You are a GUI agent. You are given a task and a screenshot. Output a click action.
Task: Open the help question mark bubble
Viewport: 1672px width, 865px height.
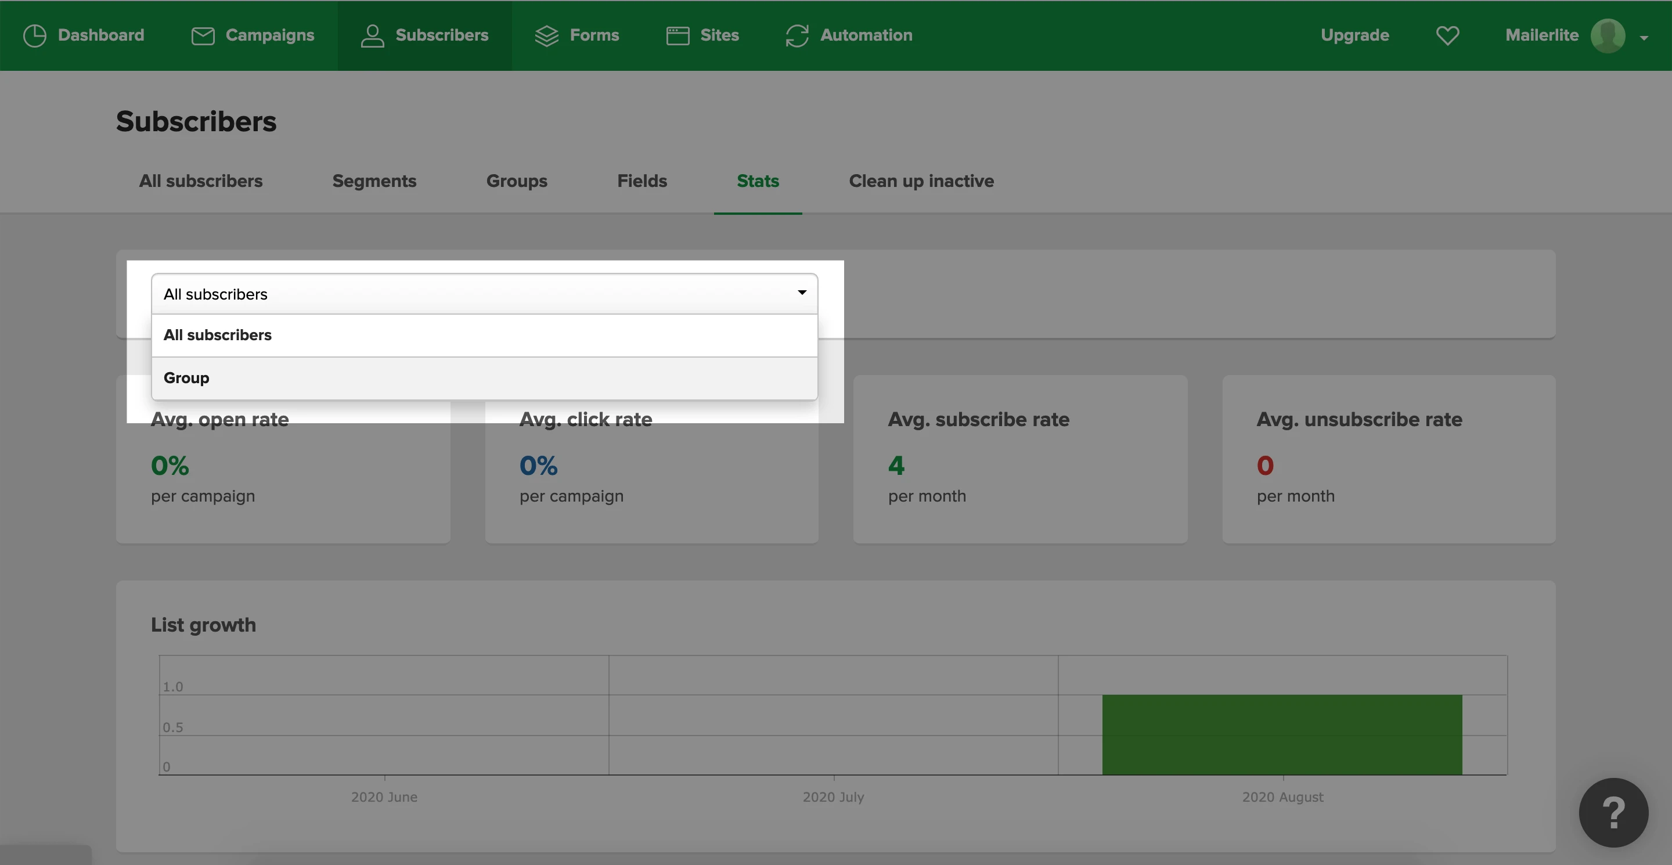[x=1613, y=812]
